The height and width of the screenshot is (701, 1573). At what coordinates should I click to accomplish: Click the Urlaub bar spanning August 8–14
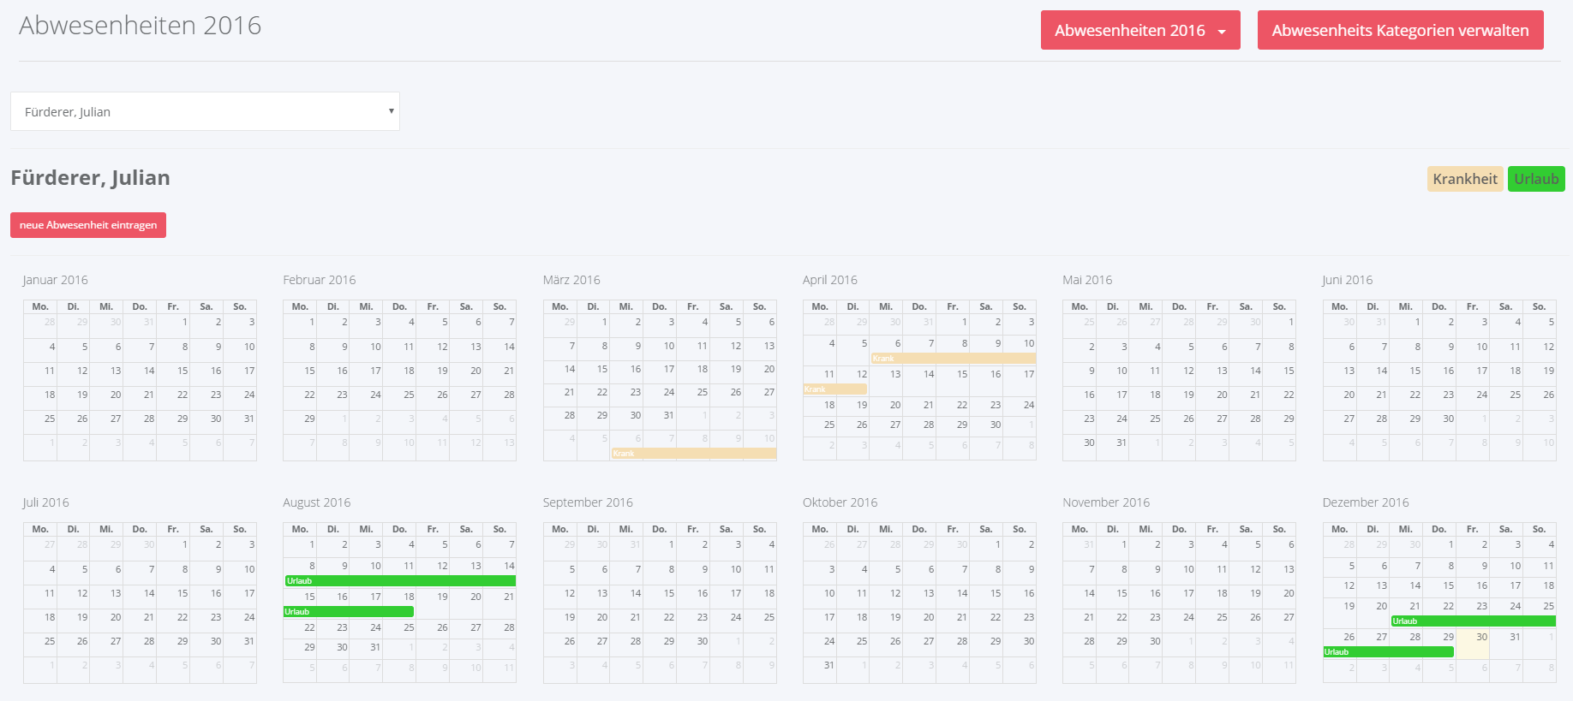pyautogui.click(x=399, y=581)
